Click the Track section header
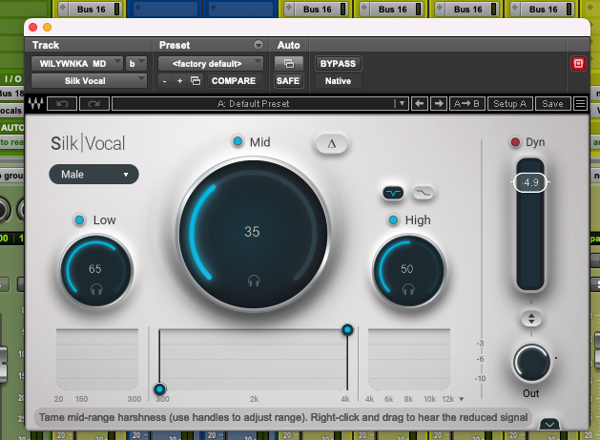Image resolution: width=600 pixels, height=440 pixels. click(x=46, y=45)
